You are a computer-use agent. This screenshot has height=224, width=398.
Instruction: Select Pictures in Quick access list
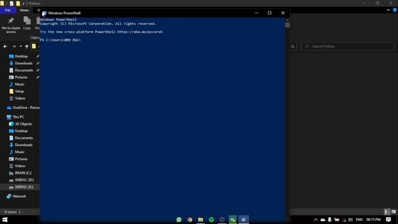tap(21, 77)
